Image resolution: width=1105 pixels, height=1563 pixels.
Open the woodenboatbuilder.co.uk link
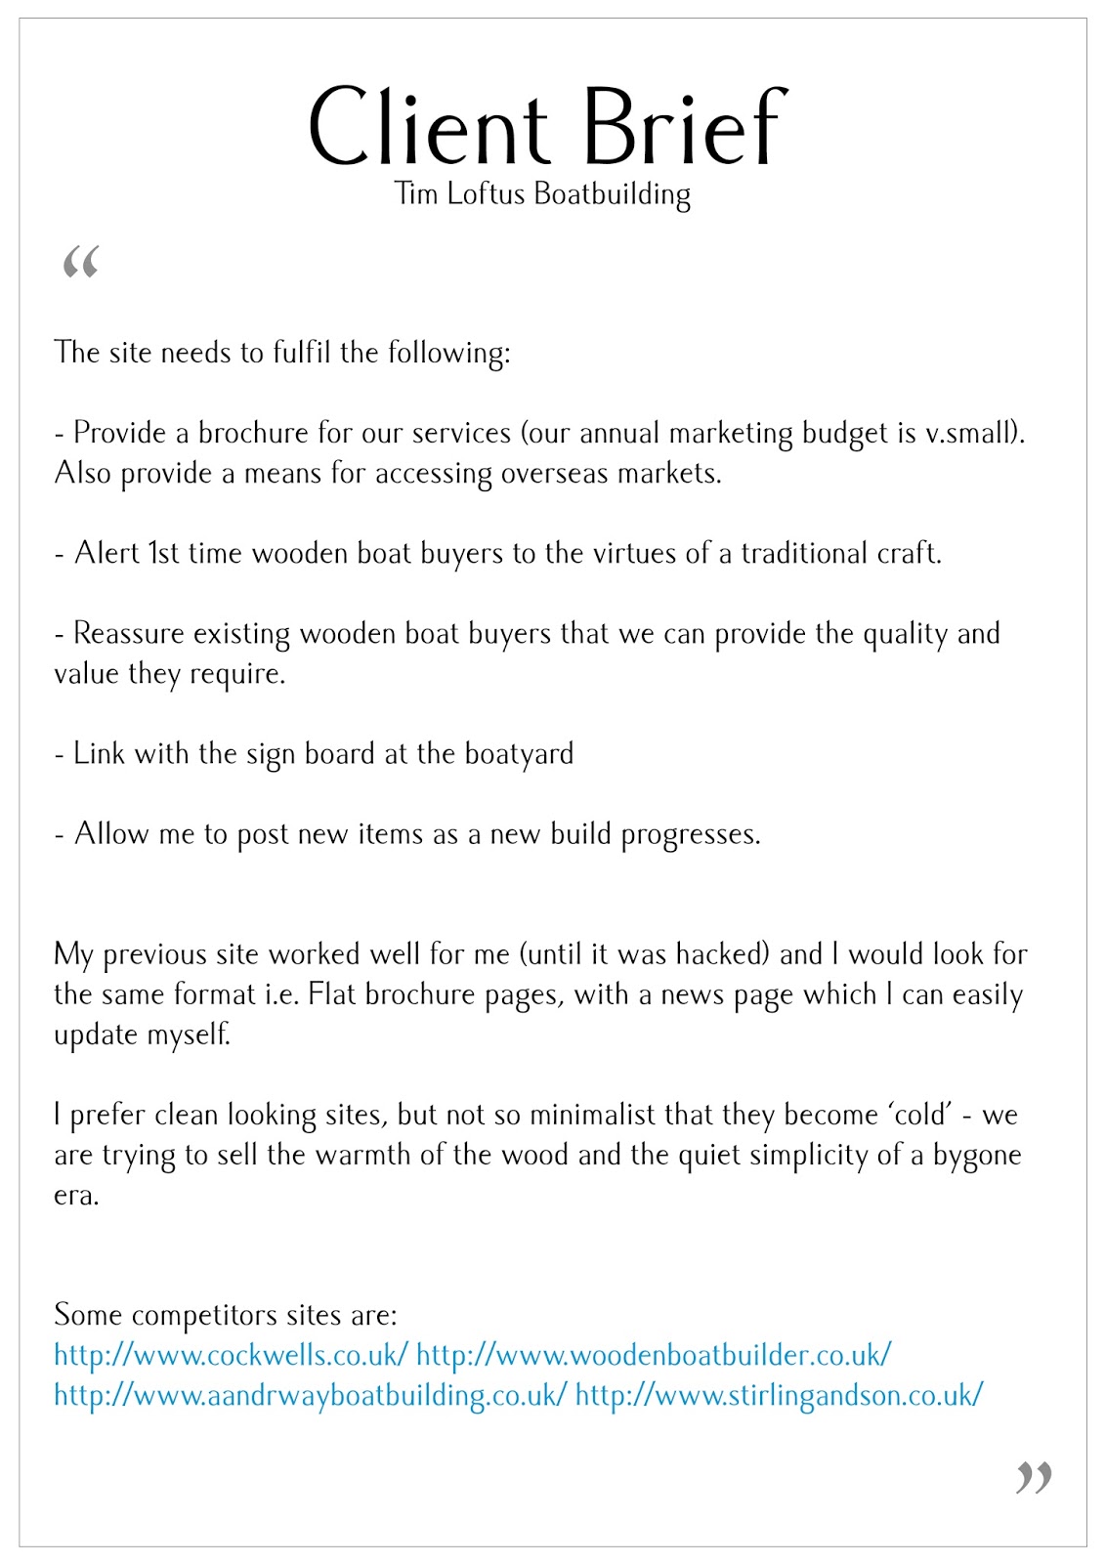pos(654,1355)
